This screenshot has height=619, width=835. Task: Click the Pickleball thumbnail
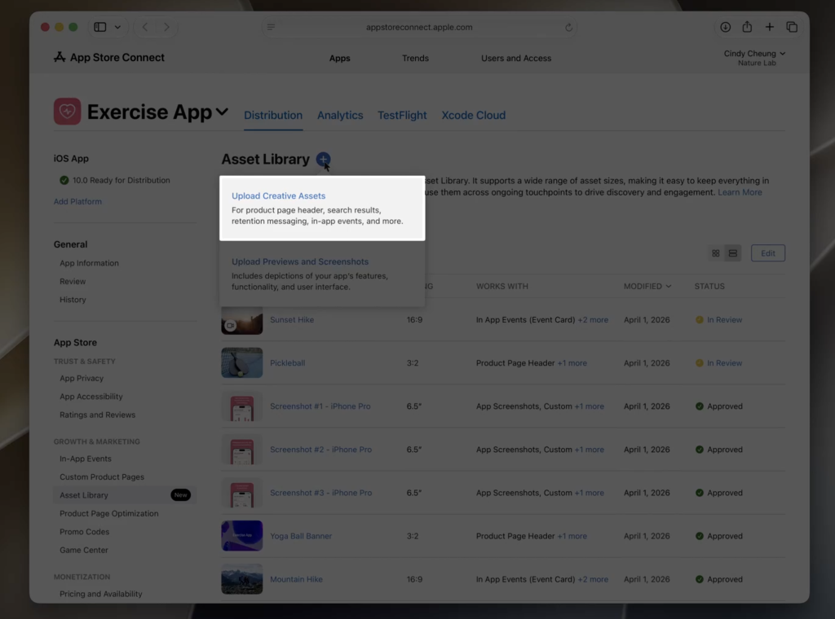tap(241, 362)
